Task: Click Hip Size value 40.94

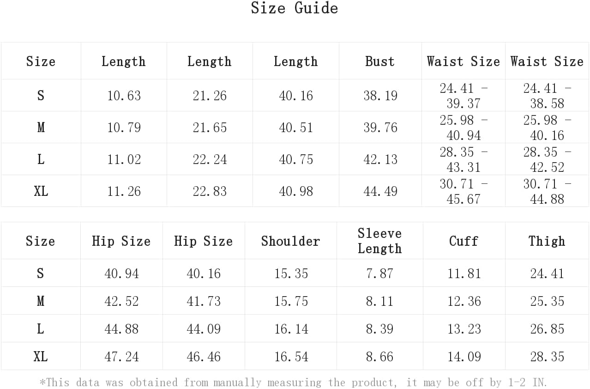Action: [121, 274]
